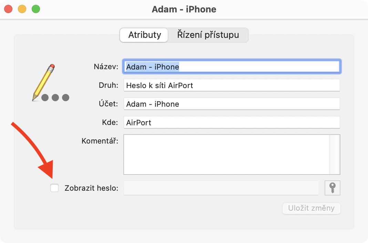Viewport: 368px width, 243px height.
Task: Click the Název label
Action: coord(106,67)
